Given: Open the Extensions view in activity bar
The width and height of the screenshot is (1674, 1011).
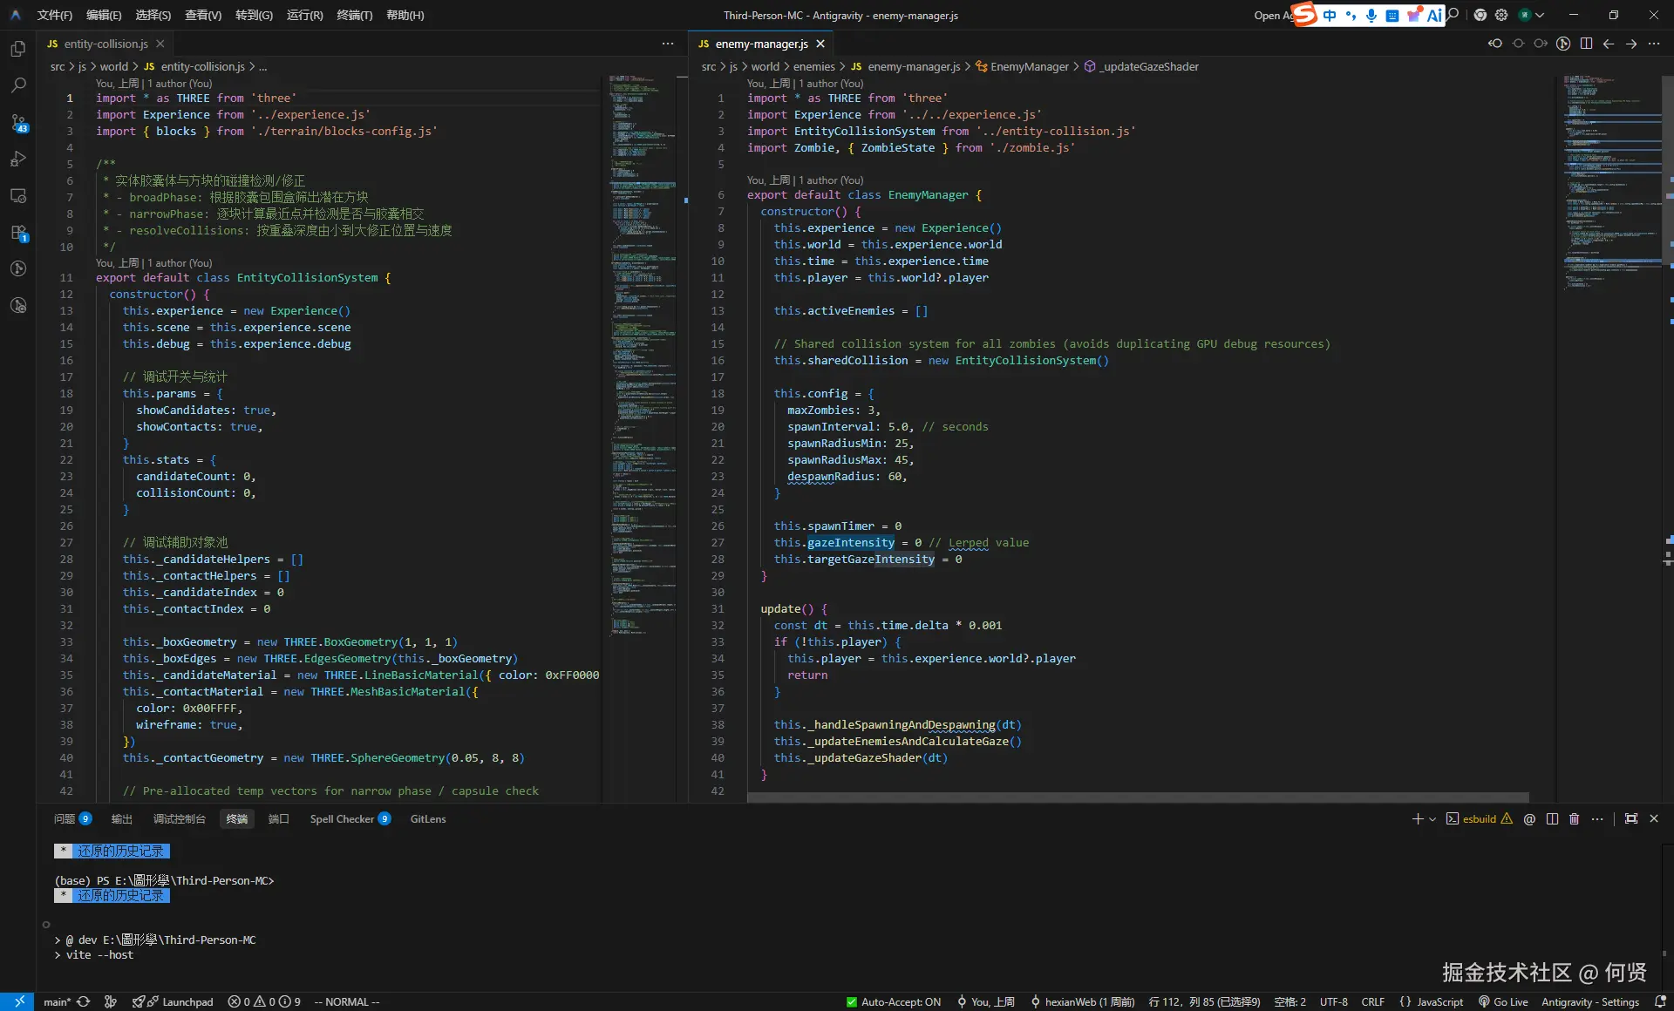Looking at the screenshot, I should pyautogui.click(x=18, y=233).
